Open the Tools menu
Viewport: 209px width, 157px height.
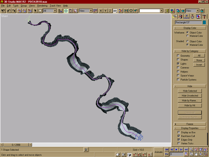(x=16, y=6)
